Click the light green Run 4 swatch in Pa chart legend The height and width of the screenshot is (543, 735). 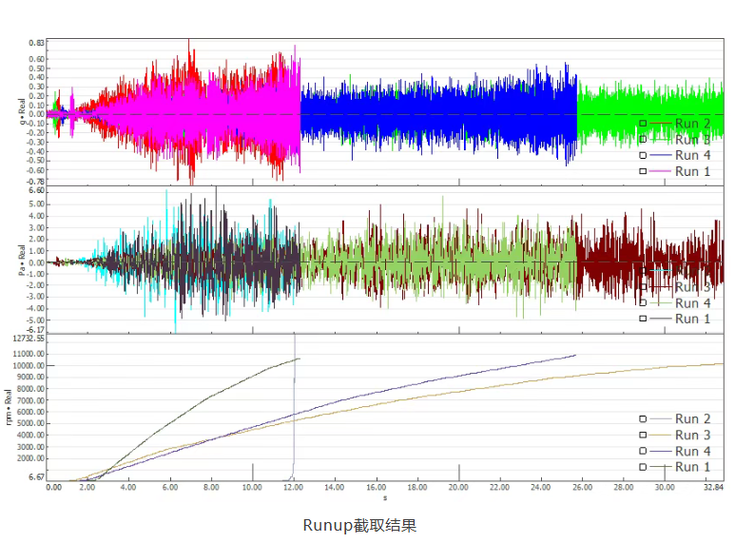pos(661,303)
